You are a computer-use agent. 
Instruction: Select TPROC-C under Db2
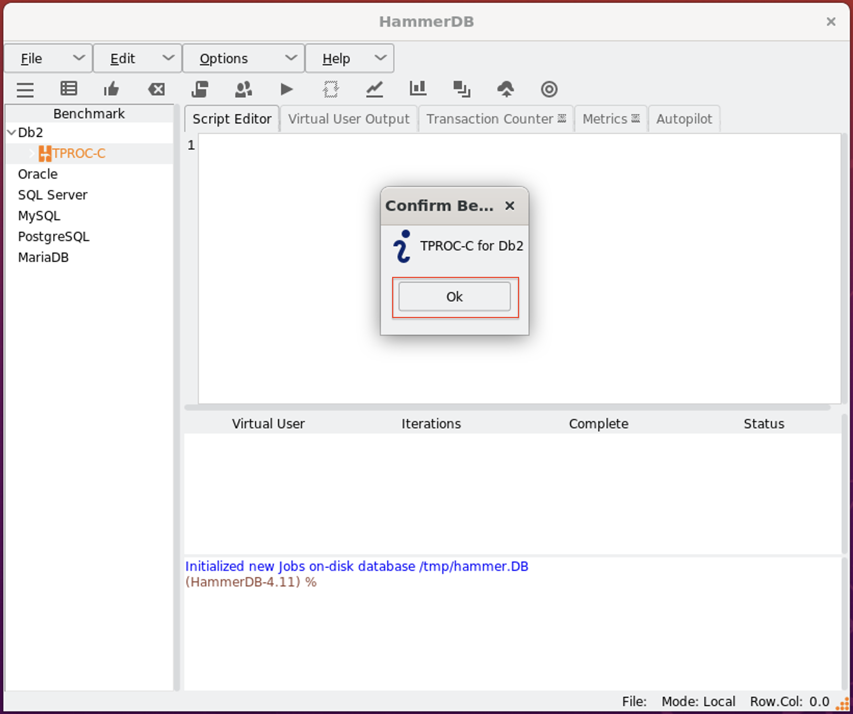[x=79, y=154]
